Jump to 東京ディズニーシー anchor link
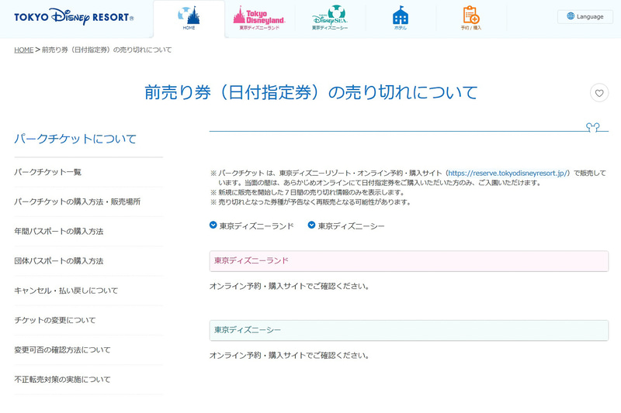Screen dimensions: 621x413 pos(346,225)
